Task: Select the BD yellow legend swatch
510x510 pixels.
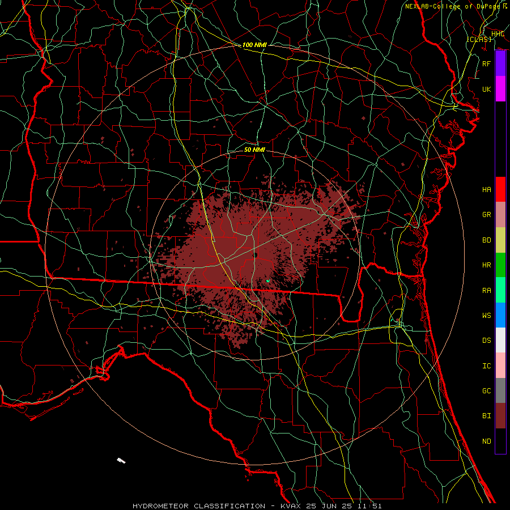Action: pos(500,240)
